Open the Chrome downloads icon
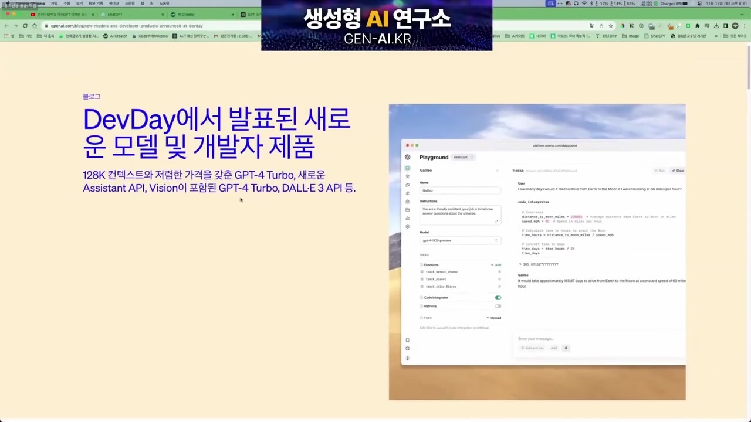The width and height of the screenshot is (751, 422). 716,26
